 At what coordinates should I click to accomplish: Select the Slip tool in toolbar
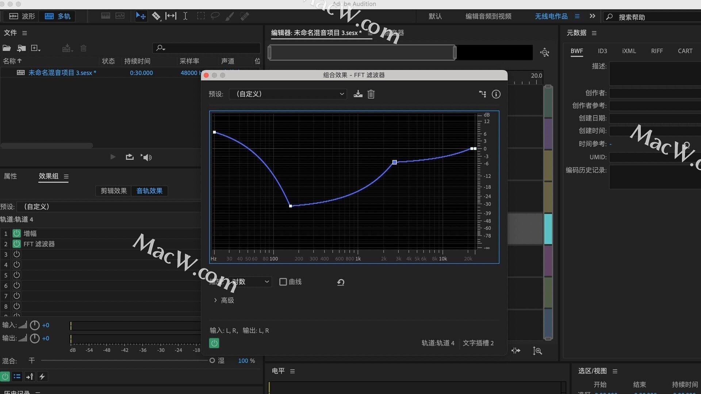pos(171,16)
